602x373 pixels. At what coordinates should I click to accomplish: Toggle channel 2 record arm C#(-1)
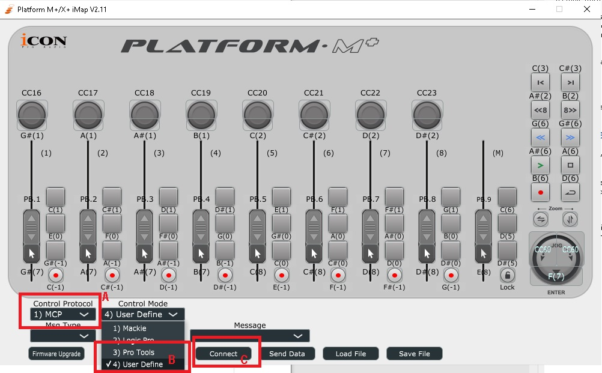click(112, 275)
